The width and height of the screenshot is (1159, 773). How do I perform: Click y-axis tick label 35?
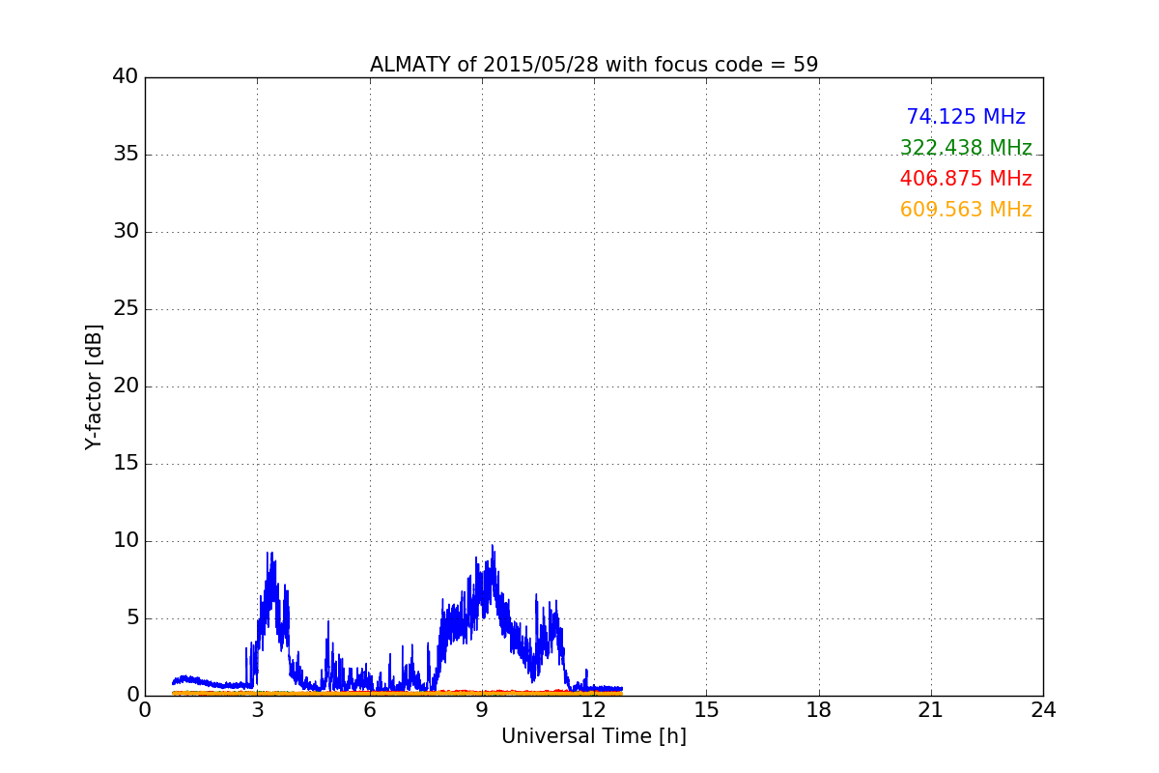[126, 155]
